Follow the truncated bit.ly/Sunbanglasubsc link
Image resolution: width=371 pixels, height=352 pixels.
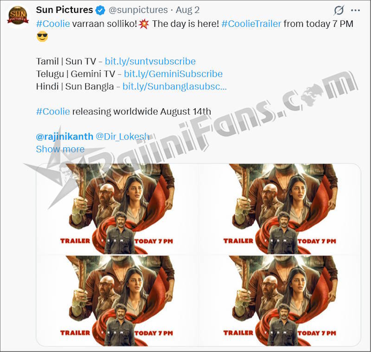pyautogui.click(x=175, y=87)
